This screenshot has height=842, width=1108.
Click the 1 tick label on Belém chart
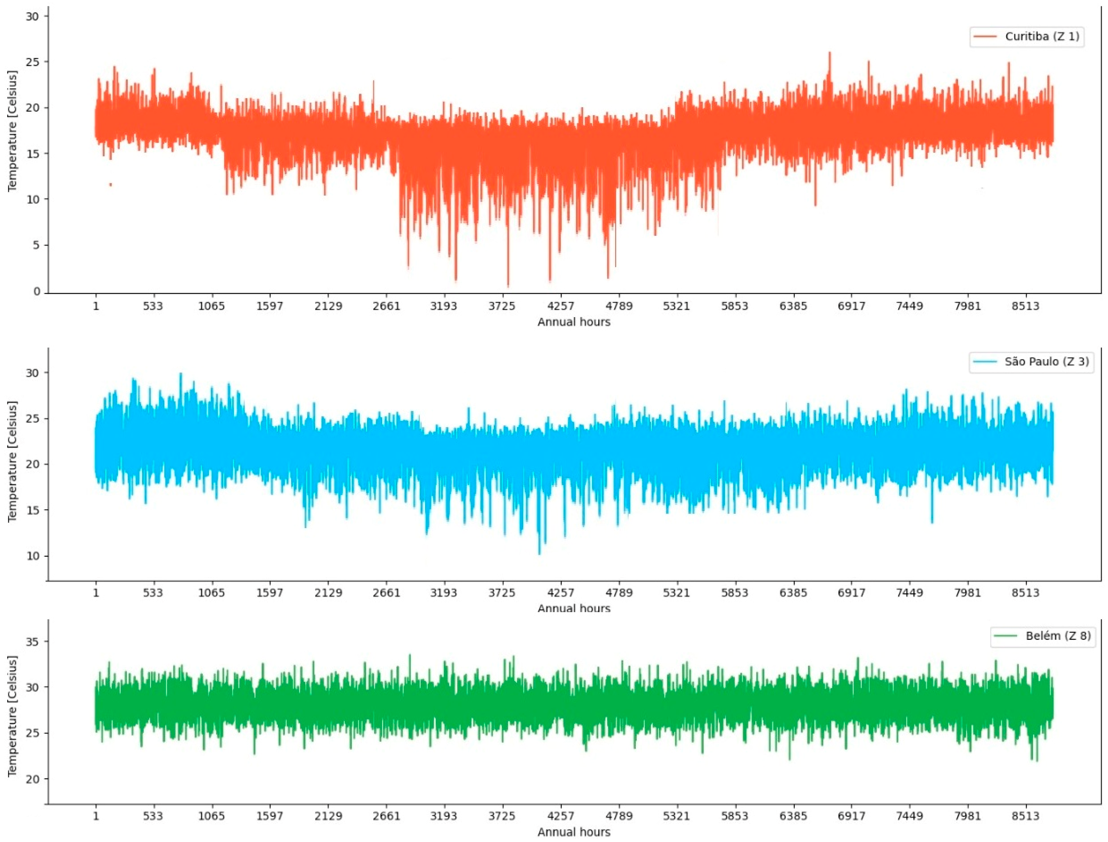(x=96, y=816)
